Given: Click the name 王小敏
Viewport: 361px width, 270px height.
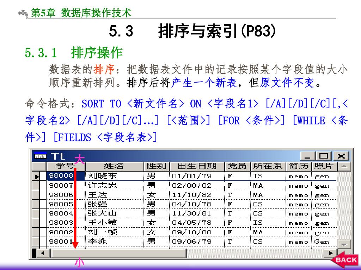Looking at the screenshot, I should pyautogui.click(x=103, y=223).
